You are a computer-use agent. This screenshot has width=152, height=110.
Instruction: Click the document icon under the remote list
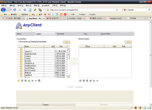84,81
